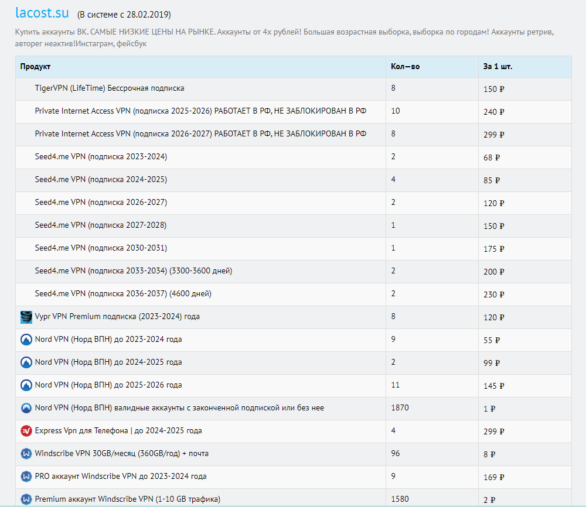
Task: Open Seed4.me VPN (подписка 2024-2025) product
Action: click(101, 179)
